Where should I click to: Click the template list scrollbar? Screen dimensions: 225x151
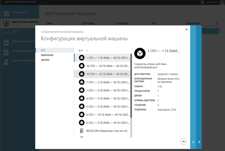click(131, 86)
